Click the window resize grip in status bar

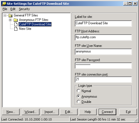click(x=136, y=120)
